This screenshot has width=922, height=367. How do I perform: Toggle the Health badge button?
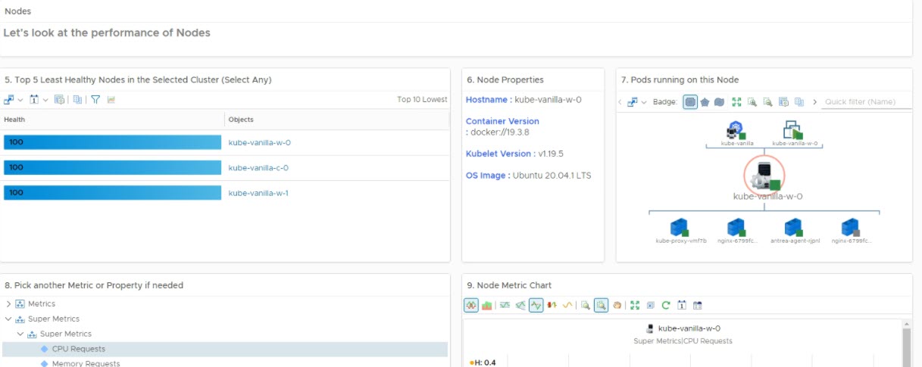click(x=690, y=102)
